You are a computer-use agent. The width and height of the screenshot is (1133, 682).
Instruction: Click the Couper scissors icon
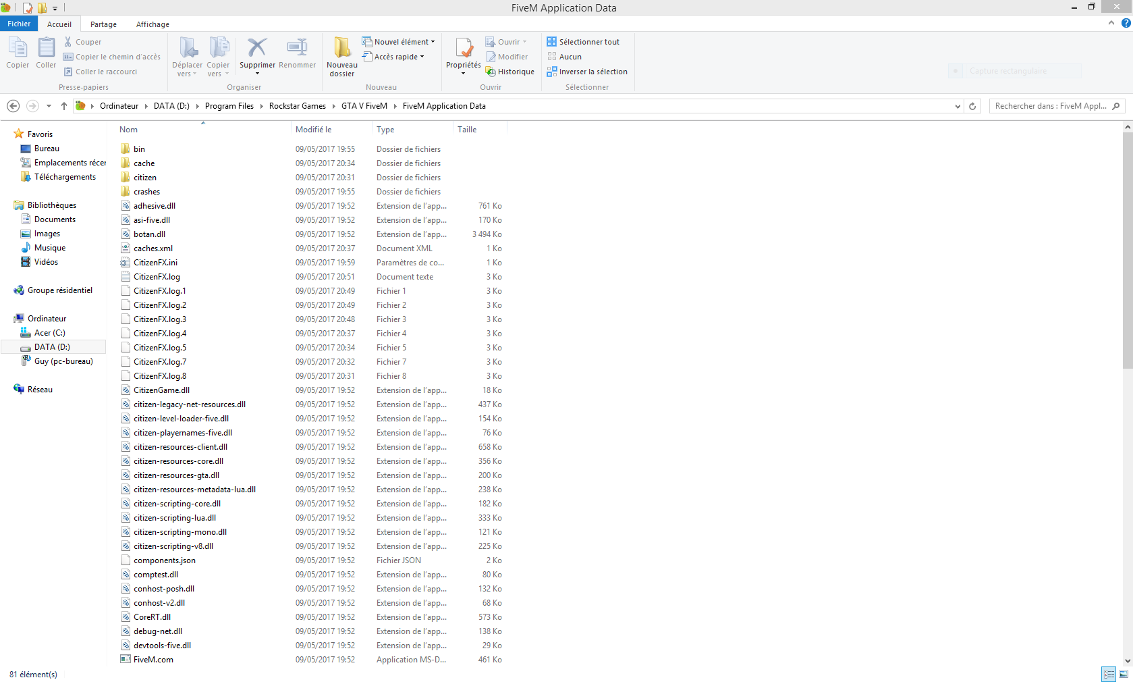click(x=67, y=42)
